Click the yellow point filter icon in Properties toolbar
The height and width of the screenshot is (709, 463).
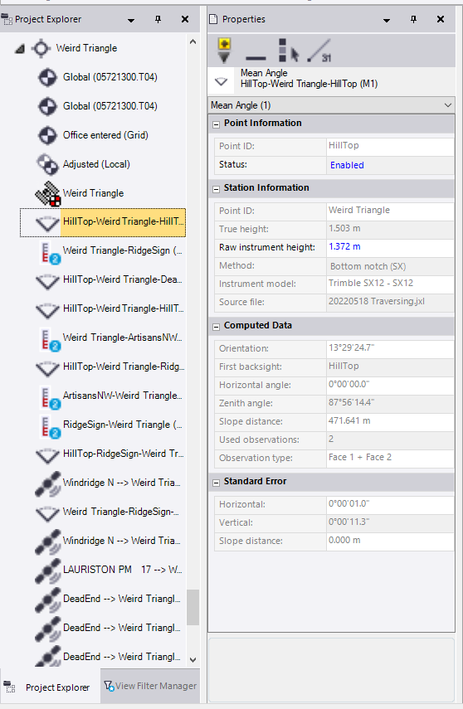pyautogui.click(x=225, y=51)
